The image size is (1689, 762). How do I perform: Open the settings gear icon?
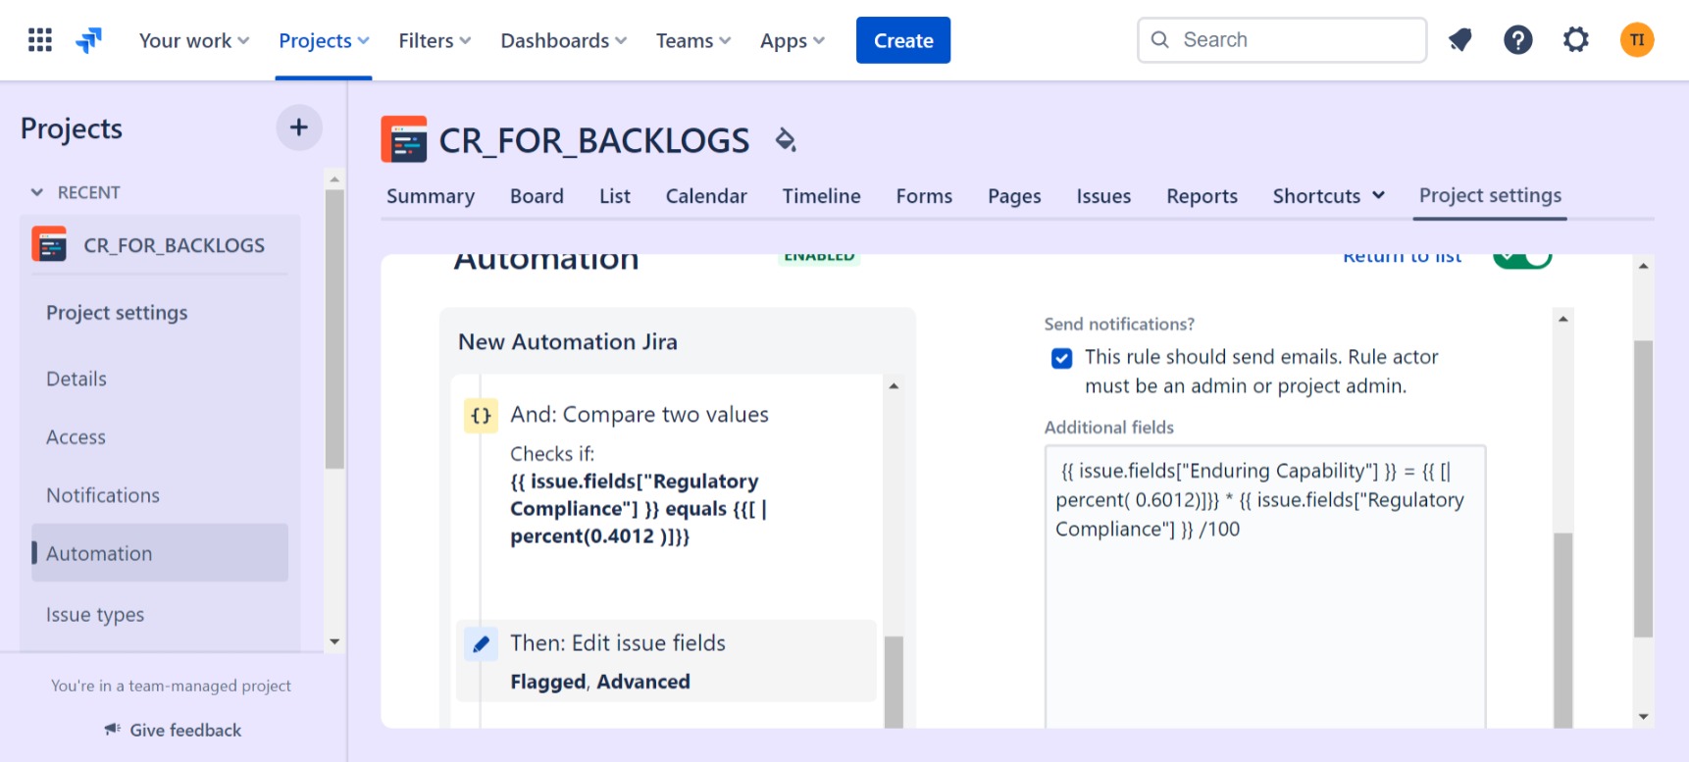(1576, 40)
